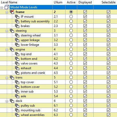
Task: Click the LNum cell showing 5.3
Action: click(x=56, y=92)
